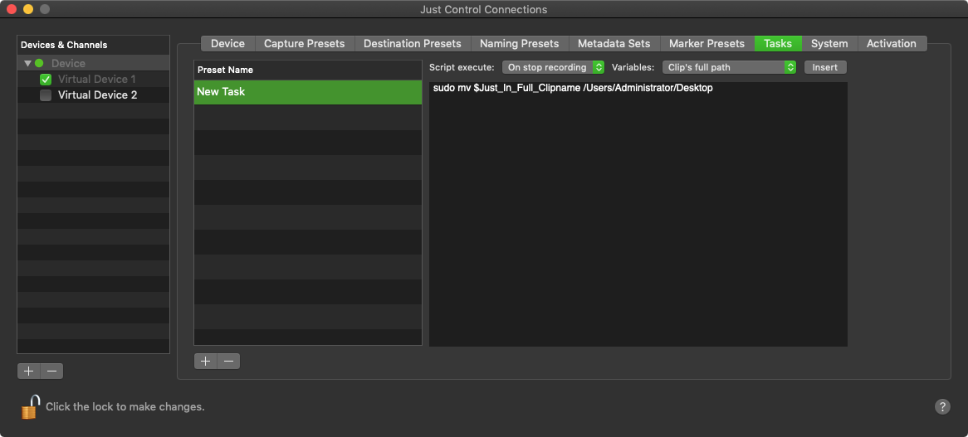Click the Preset Name column header
This screenshot has height=437, width=968.
pos(307,70)
